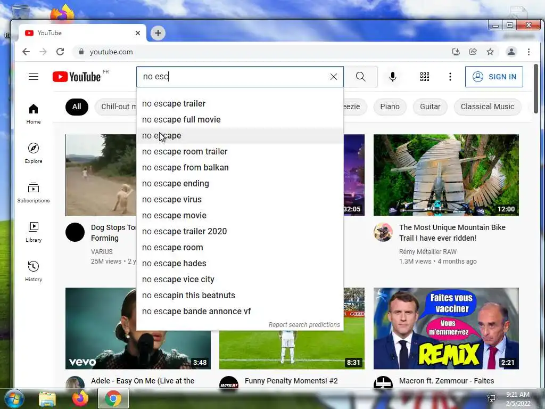Clear the search box with the X icon
The width and height of the screenshot is (545, 409).
pyautogui.click(x=334, y=77)
